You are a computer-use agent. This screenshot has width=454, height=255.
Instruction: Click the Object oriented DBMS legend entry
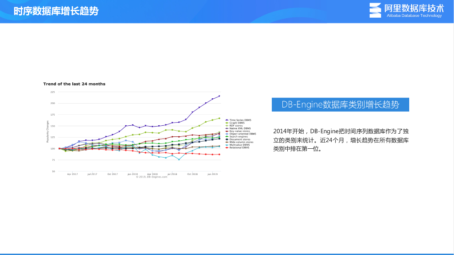click(x=242, y=134)
